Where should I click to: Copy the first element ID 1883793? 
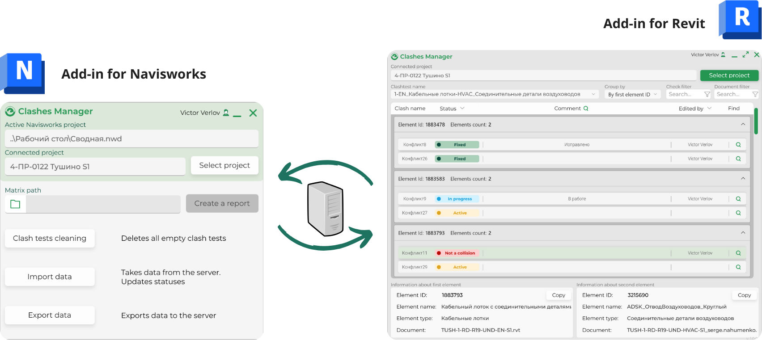click(x=559, y=295)
